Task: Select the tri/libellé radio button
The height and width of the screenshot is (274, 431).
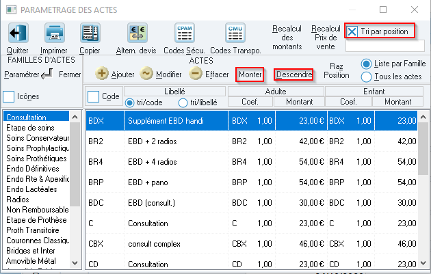Action: [183, 102]
